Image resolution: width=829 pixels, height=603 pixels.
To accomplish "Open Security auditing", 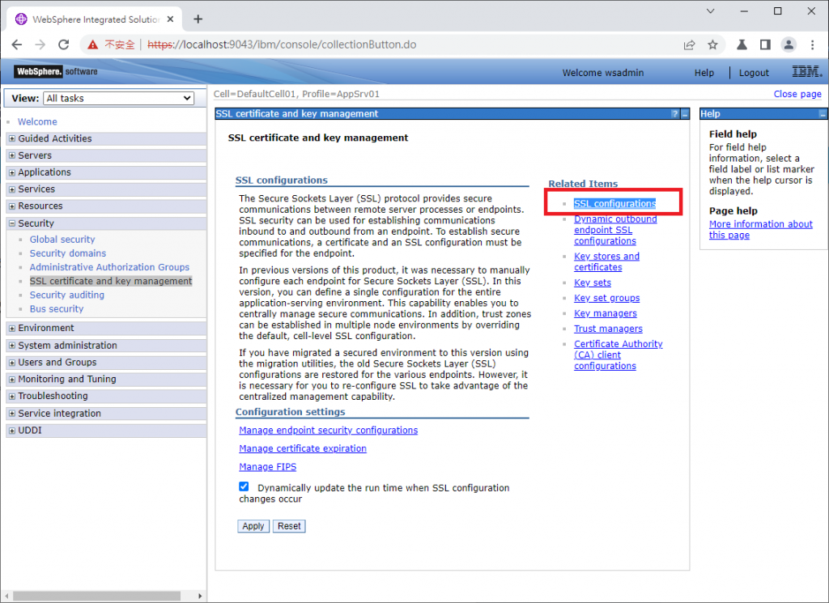I will click(x=67, y=295).
